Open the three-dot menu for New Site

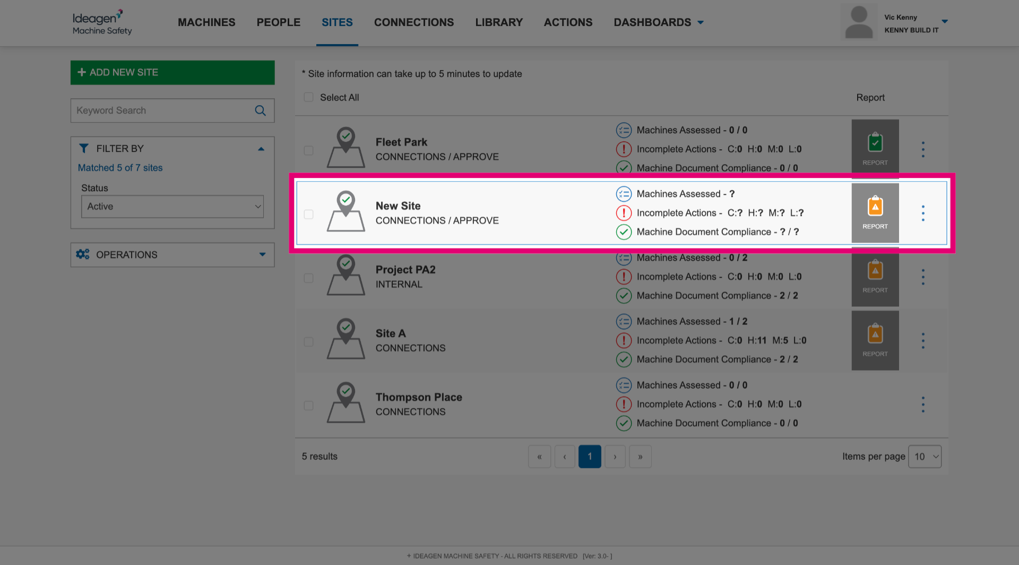point(923,213)
